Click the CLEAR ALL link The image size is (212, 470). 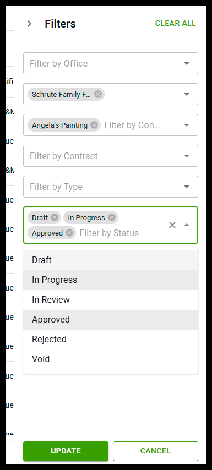click(176, 23)
